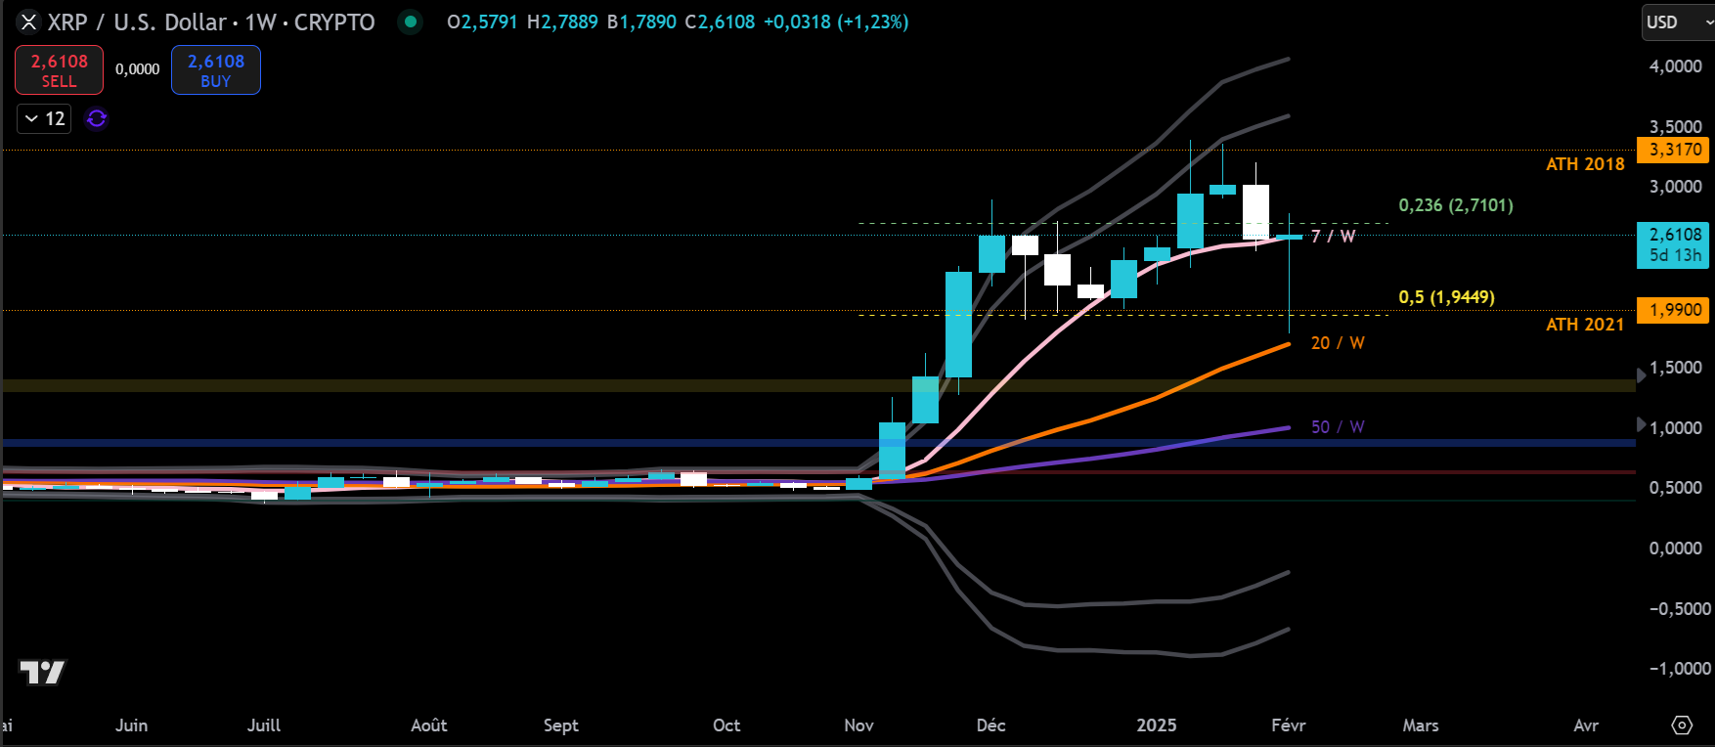Open the USD currency dropdown
1715x747 pixels.
(x=1676, y=22)
